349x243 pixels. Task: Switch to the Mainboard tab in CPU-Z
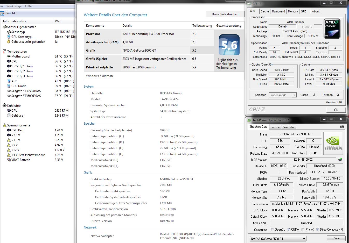click(278, 11)
